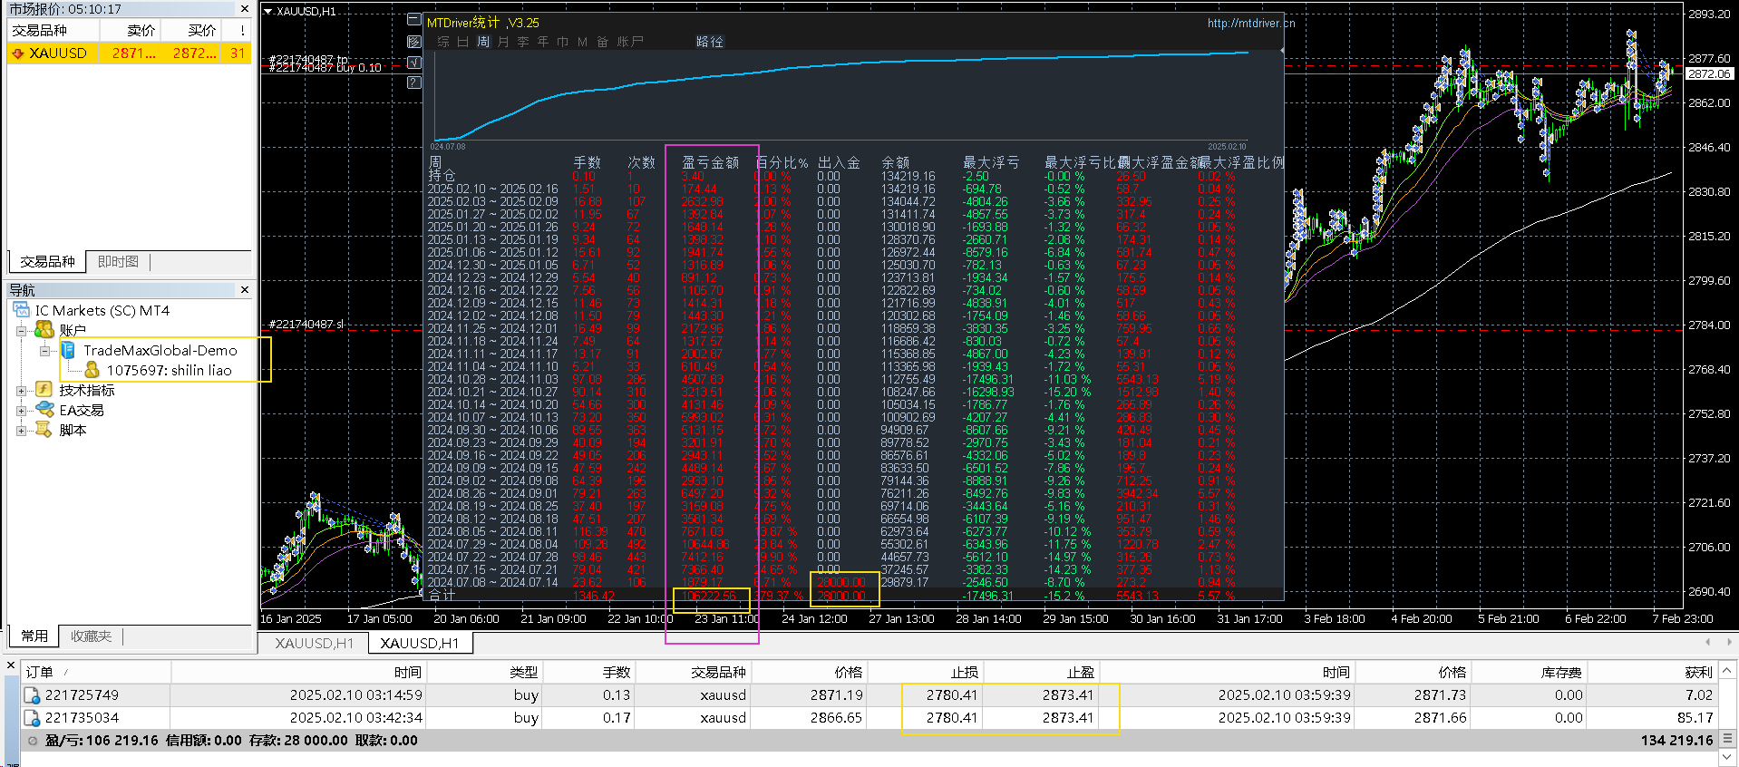Open the MTDriver help question-mark icon
Viewport: 1739px width, 767px height.
pyautogui.click(x=414, y=83)
